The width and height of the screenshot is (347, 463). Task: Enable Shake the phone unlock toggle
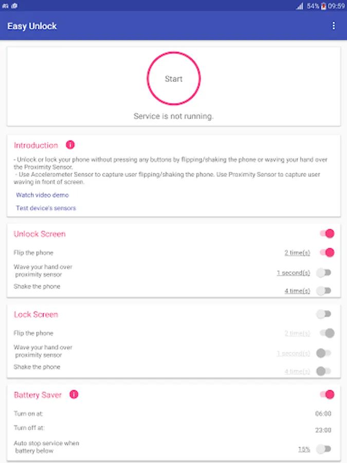click(324, 291)
